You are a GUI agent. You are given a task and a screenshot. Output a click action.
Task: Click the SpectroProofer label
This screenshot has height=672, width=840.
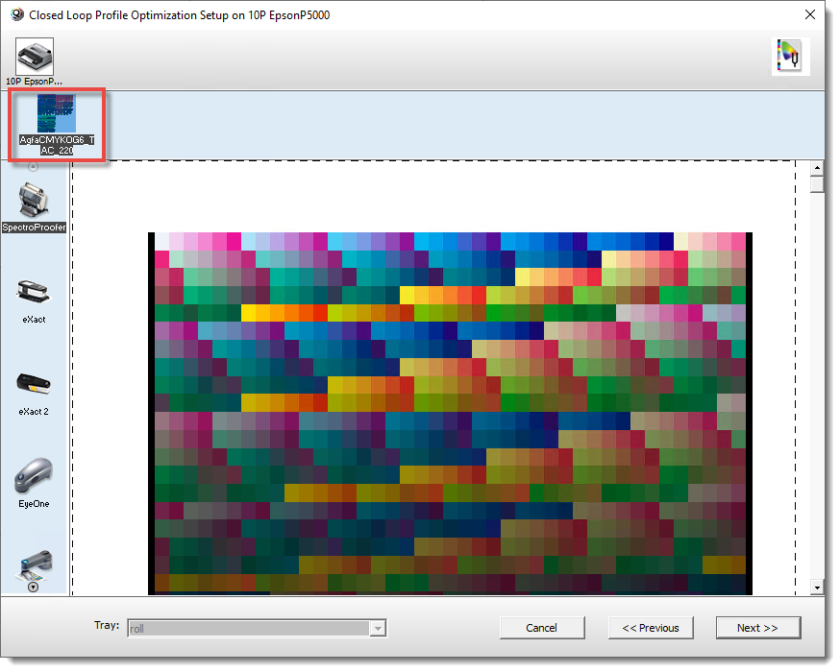(34, 228)
